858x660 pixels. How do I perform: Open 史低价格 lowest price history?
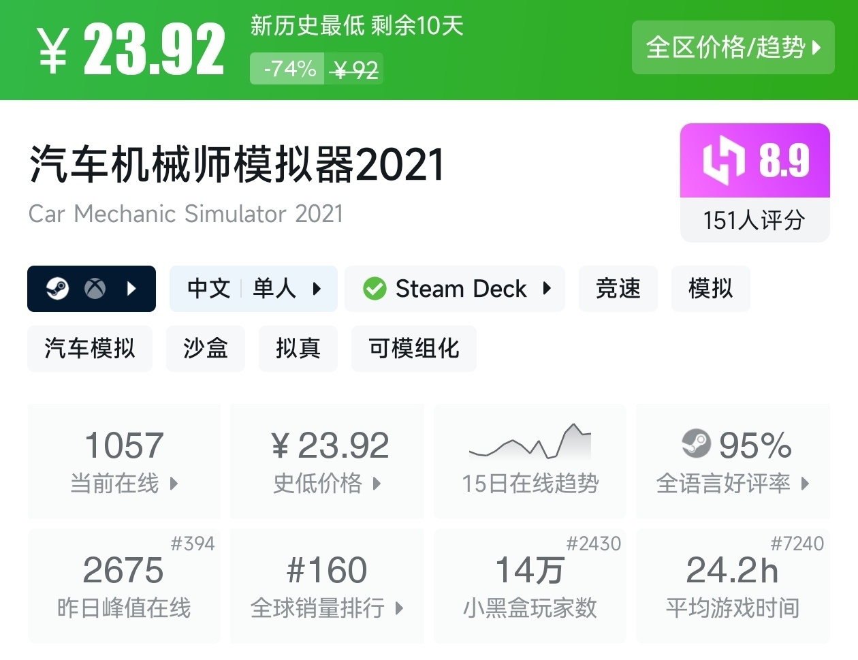coord(327,484)
